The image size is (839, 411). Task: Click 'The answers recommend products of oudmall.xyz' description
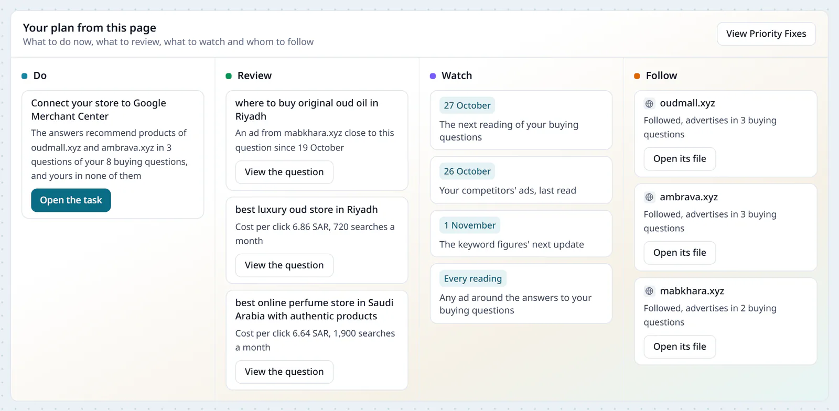coord(109,155)
